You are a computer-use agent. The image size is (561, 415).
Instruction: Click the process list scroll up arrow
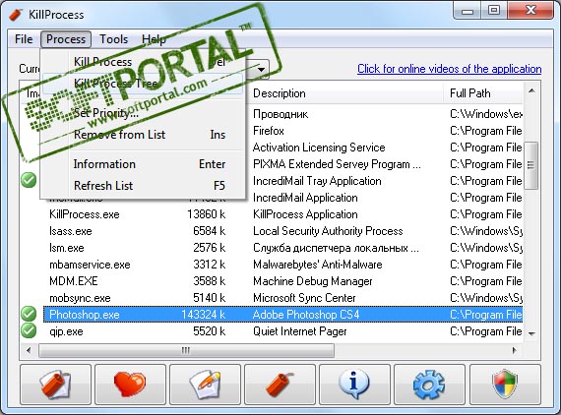[x=531, y=91]
